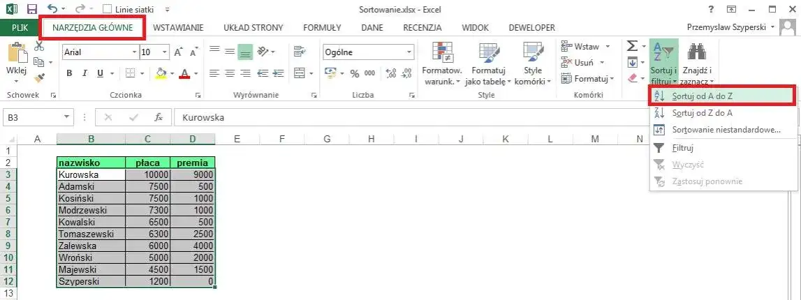Viewport: 801px width, 300px height.
Task: Expand the Name Box dropdown showing B3
Action: pos(67,117)
